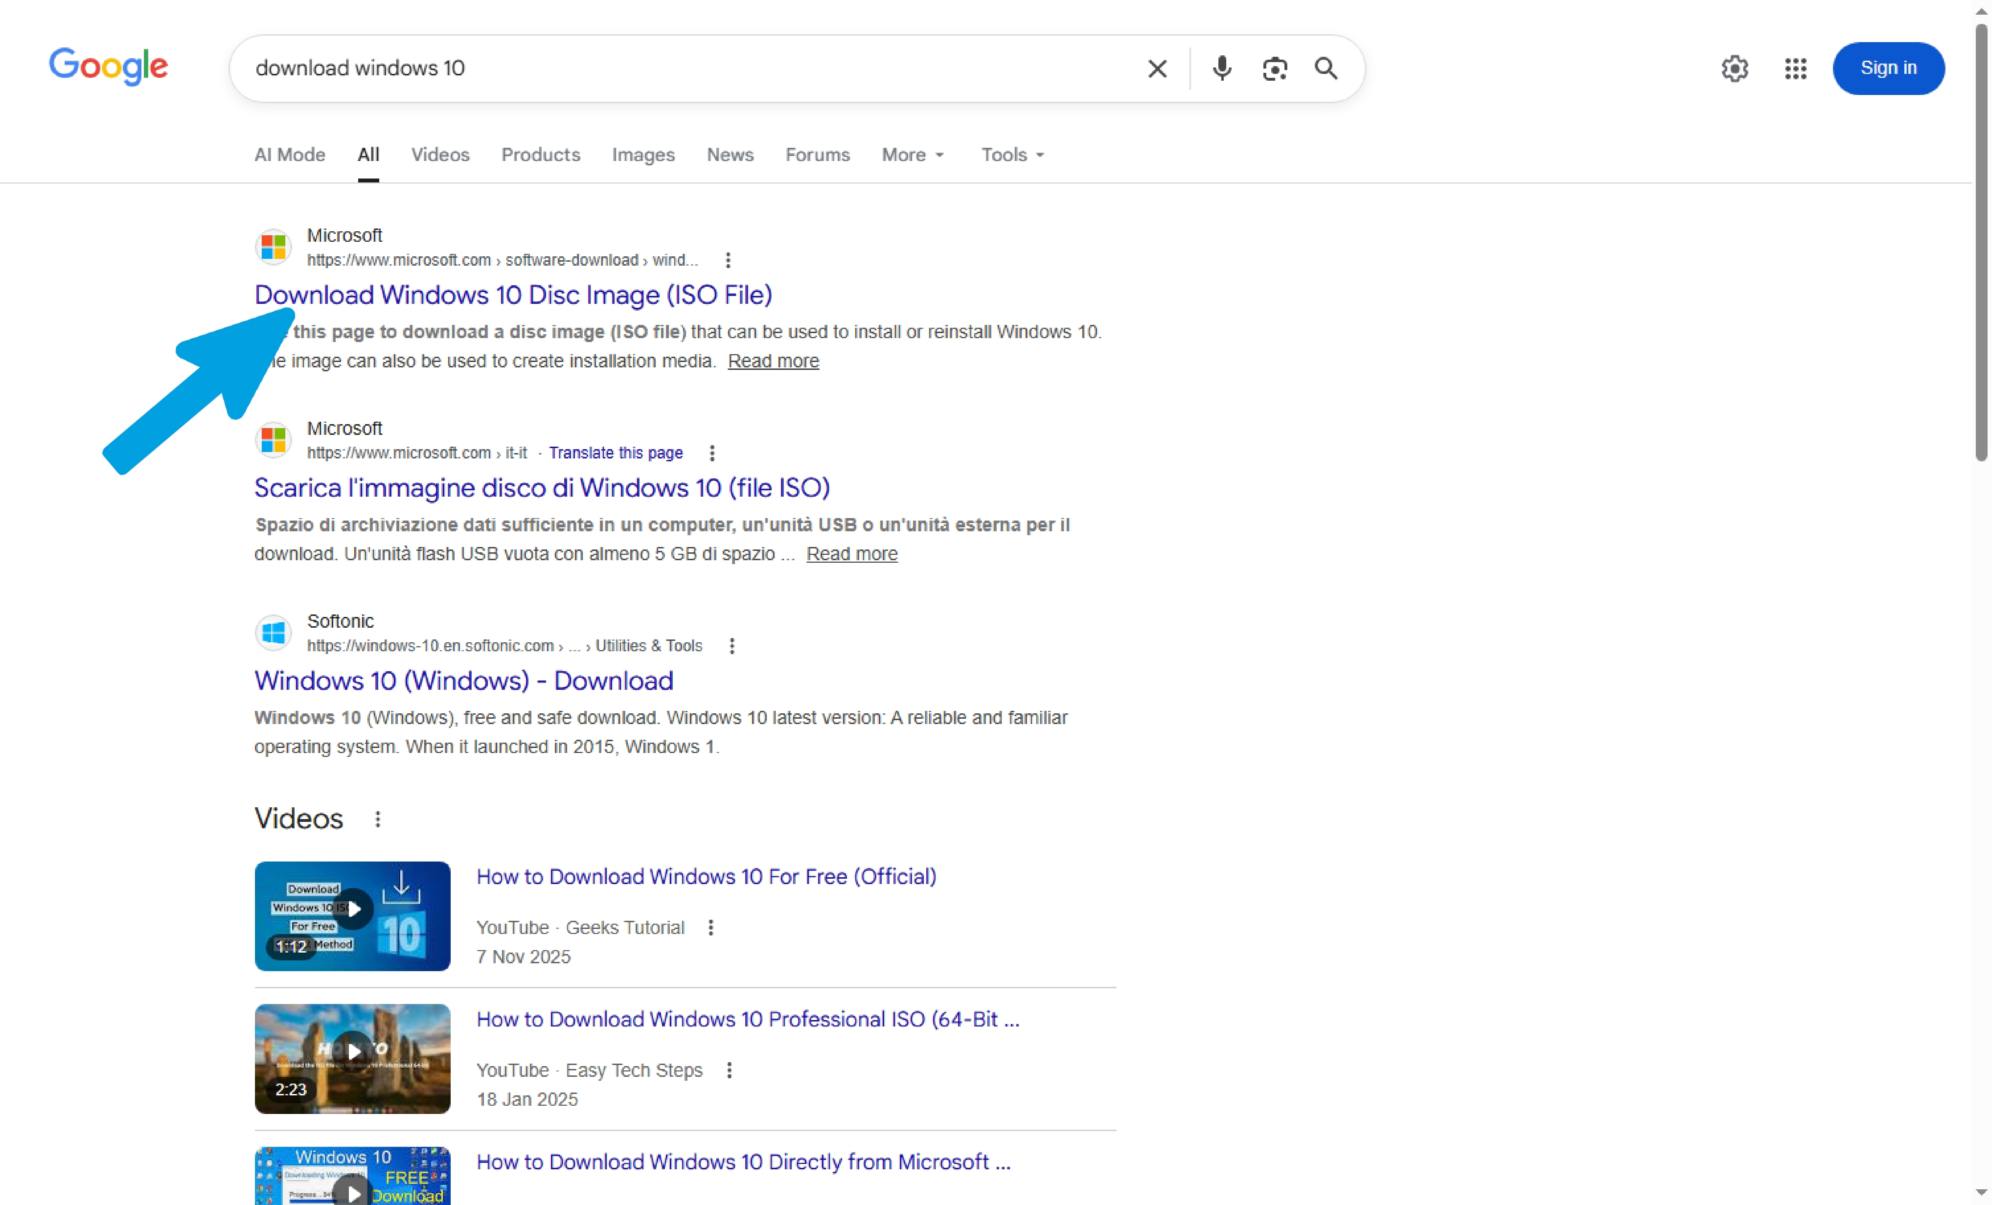Screen dimensions: 1994x1205
Task: Switch to AI Mode tab
Action: pos(290,155)
